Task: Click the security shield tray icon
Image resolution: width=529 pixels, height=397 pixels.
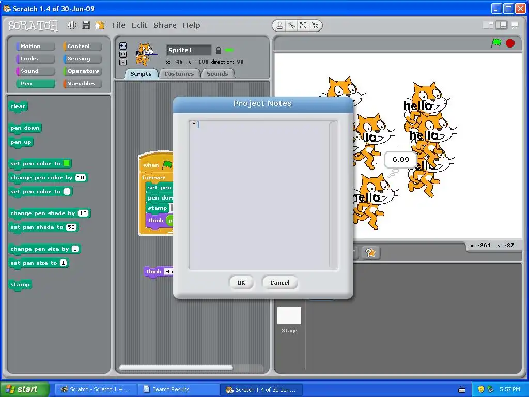Action: tap(481, 389)
